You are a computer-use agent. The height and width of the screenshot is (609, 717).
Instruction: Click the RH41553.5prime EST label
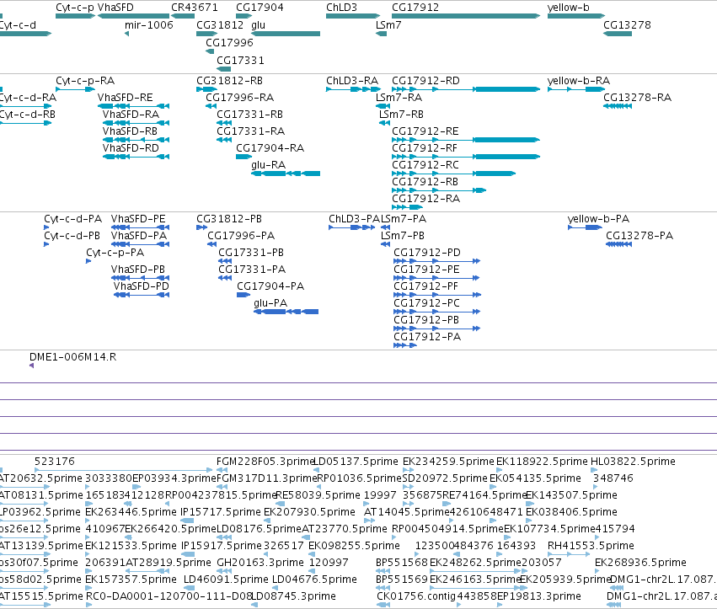(591, 546)
